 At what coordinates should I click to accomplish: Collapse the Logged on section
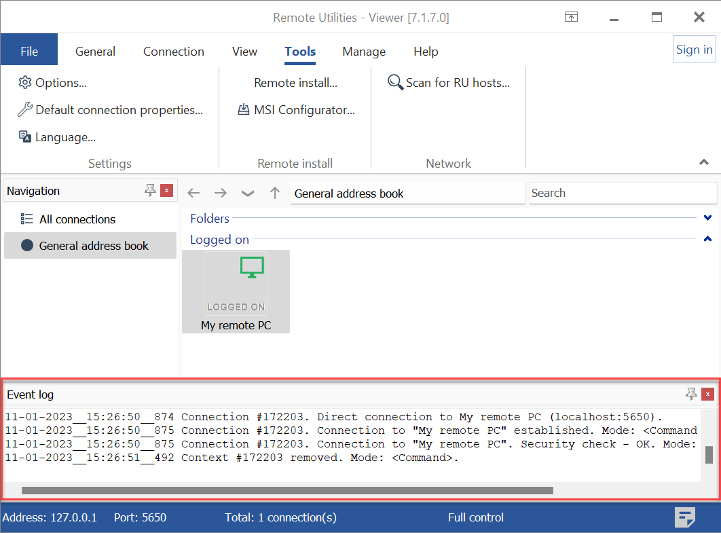707,239
